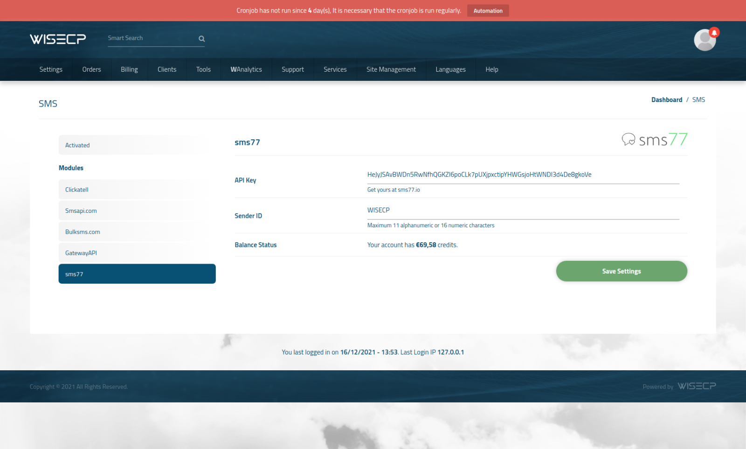Select the GatewayAPI SMS module
The width and height of the screenshot is (746, 449).
point(137,253)
